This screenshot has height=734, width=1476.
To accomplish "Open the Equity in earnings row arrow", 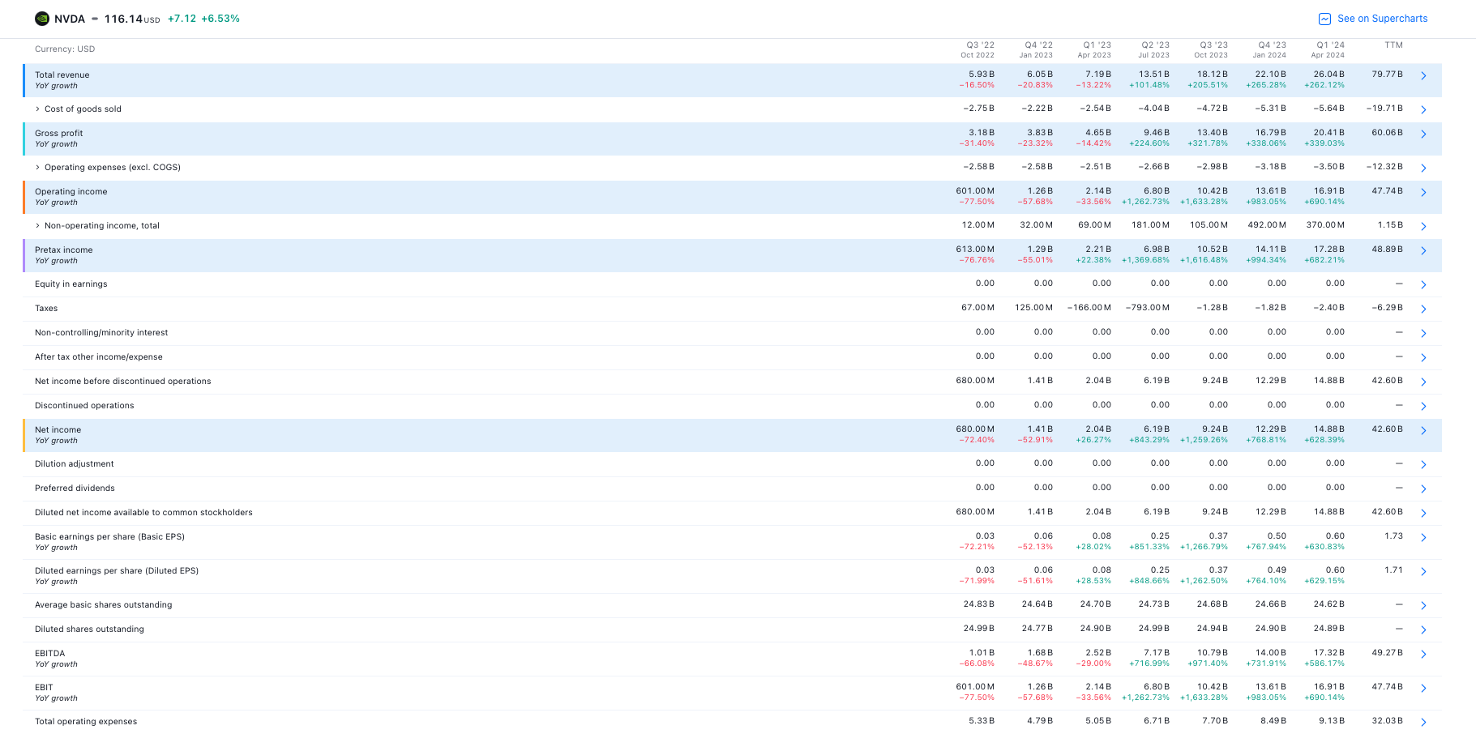I will click(1423, 284).
